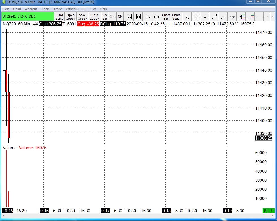The image size is (277, 221).
Task: Select the adjust price scale tool
Action: pos(205,17)
